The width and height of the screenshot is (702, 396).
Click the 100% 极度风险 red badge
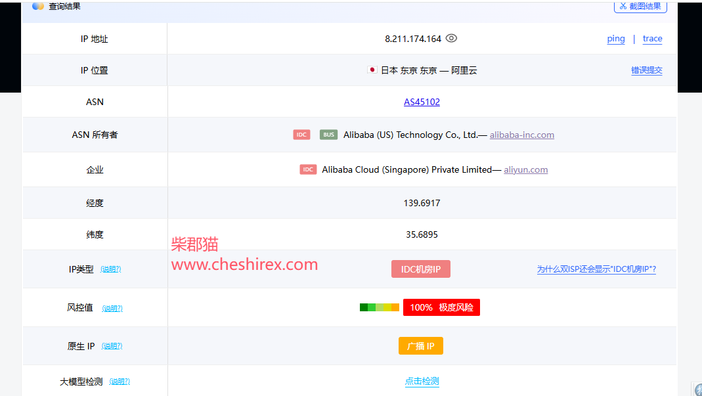441,307
